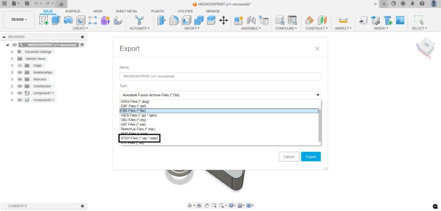Image resolution: width=441 pixels, height=211 pixels.
Task: Select the Hole tool
Action: click(x=81, y=20)
